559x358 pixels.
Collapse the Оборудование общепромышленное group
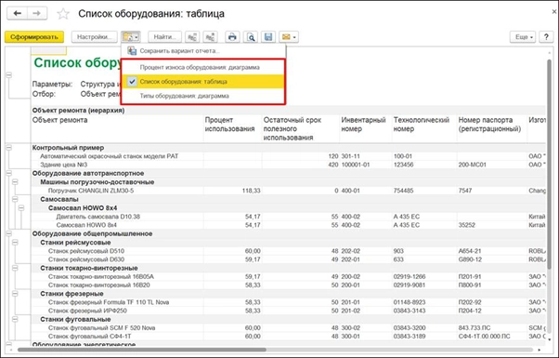[9, 233]
